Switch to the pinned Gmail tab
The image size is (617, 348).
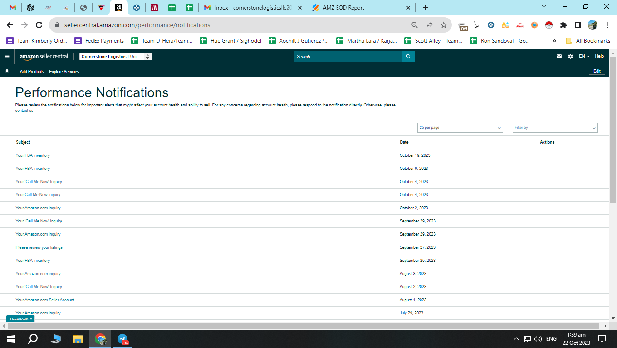[13, 8]
